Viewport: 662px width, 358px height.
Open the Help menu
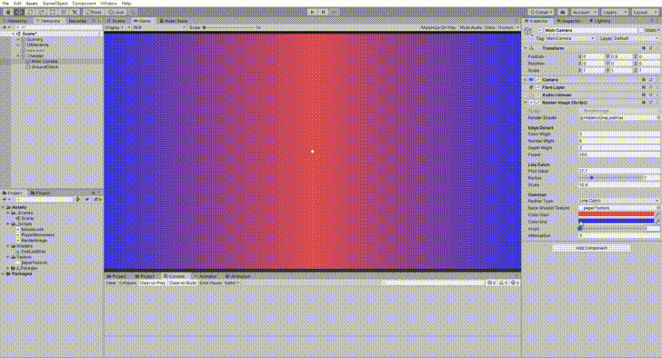point(126,3)
